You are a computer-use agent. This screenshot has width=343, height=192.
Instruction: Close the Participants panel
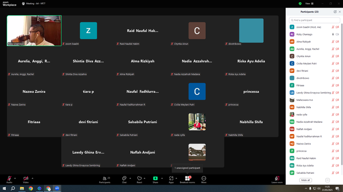[x=340, y=12]
